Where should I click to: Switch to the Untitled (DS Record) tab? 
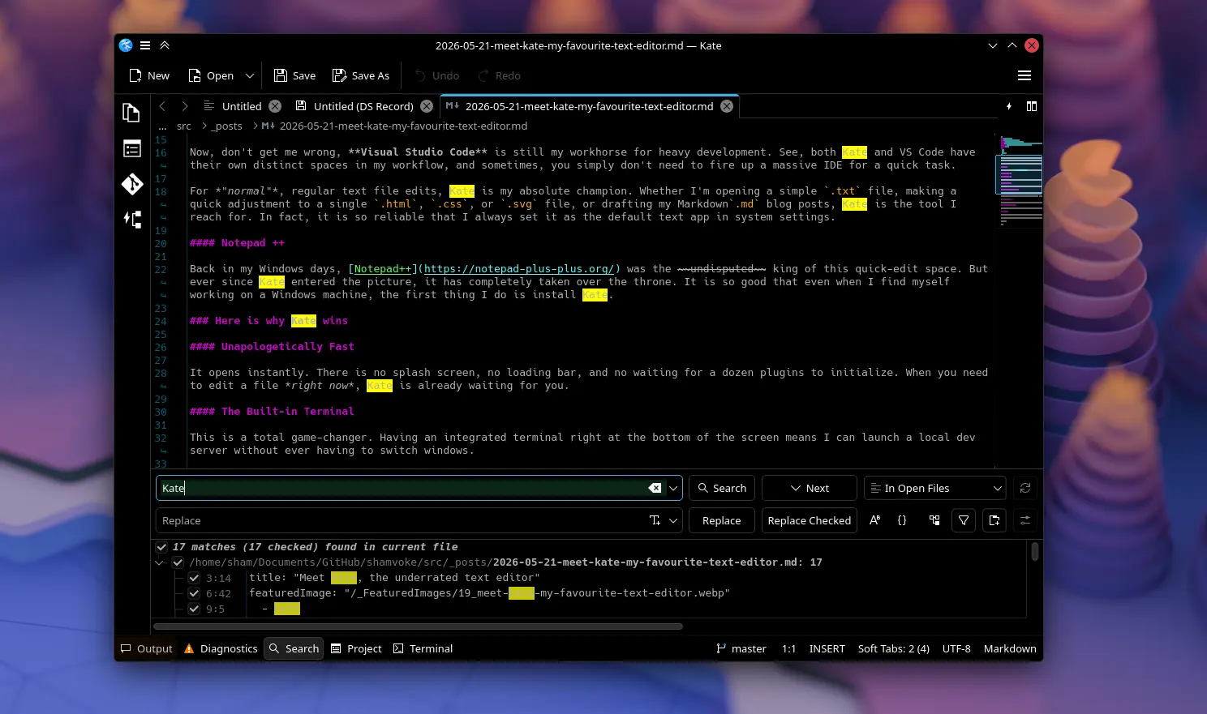(363, 106)
